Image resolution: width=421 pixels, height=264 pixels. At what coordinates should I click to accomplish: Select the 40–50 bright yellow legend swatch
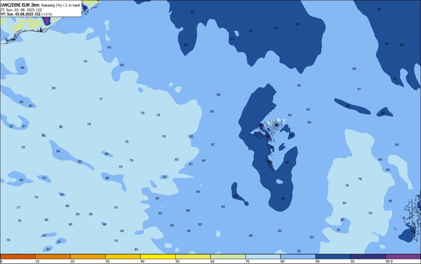click(x=158, y=256)
